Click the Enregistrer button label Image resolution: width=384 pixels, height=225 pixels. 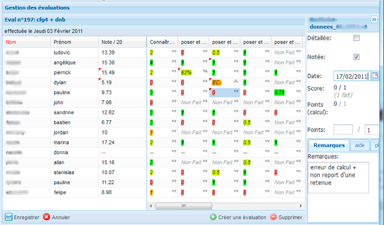pyautogui.click(x=26, y=217)
